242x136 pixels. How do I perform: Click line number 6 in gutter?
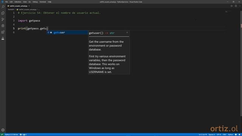click(x=14, y=32)
